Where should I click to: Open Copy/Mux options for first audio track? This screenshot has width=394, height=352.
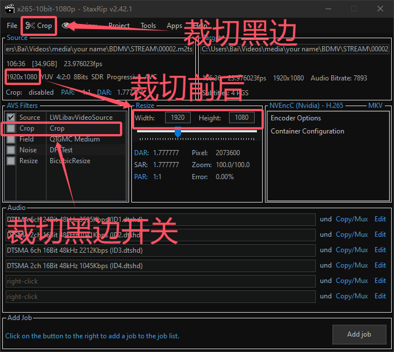[352, 219]
